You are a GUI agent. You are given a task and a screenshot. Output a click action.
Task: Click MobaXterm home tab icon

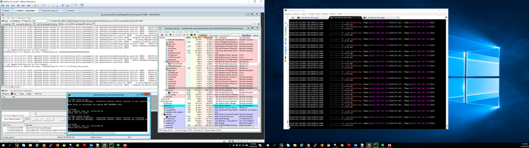point(293,18)
